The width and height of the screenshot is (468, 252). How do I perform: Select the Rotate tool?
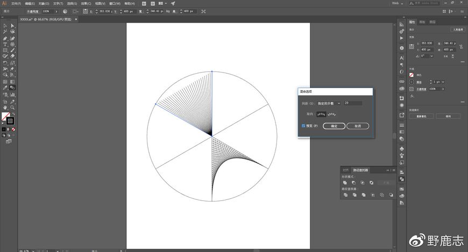tap(5, 63)
